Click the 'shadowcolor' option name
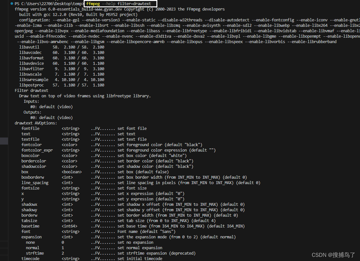This screenshot has height=261, width=360. pos(34,167)
